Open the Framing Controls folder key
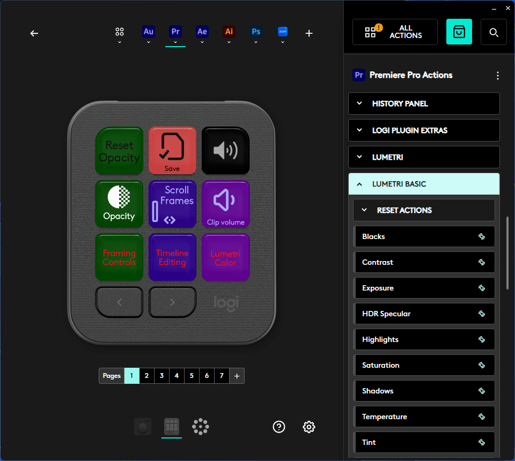This screenshot has width=515, height=461. (x=119, y=257)
